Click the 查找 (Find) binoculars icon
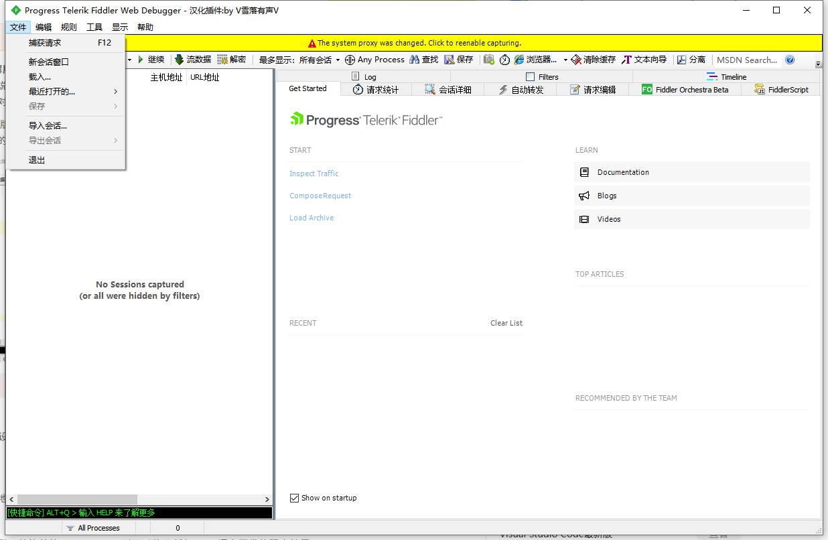This screenshot has height=540, width=828. 415,60
